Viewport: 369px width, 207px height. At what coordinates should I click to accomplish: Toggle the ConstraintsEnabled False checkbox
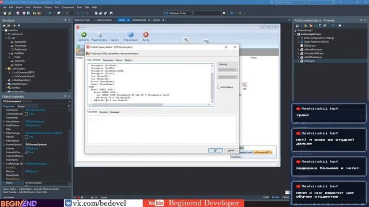tap(27, 114)
